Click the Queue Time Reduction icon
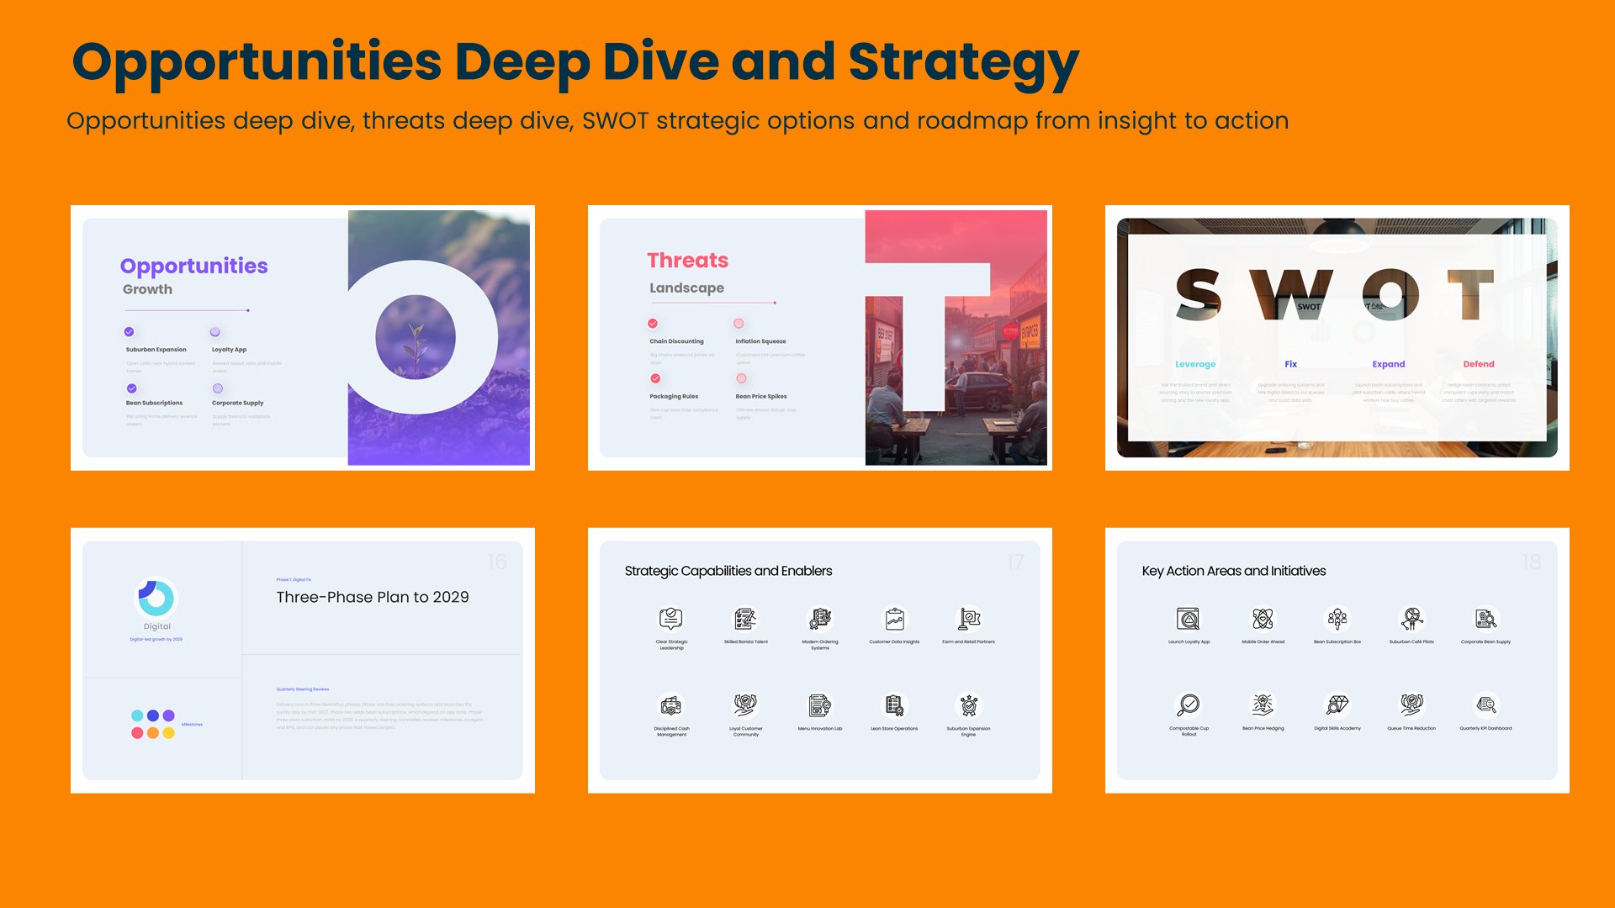This screenshot has width=1615, height=908. click(x=1411, y=705)
